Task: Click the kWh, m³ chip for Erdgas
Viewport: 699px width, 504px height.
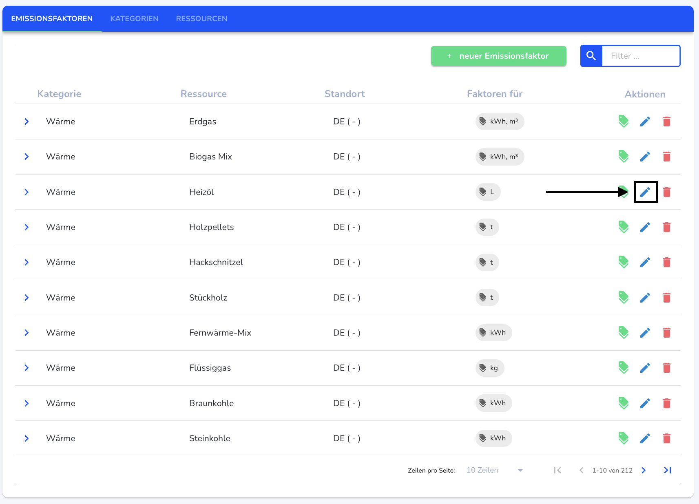Action: point(500,122)
